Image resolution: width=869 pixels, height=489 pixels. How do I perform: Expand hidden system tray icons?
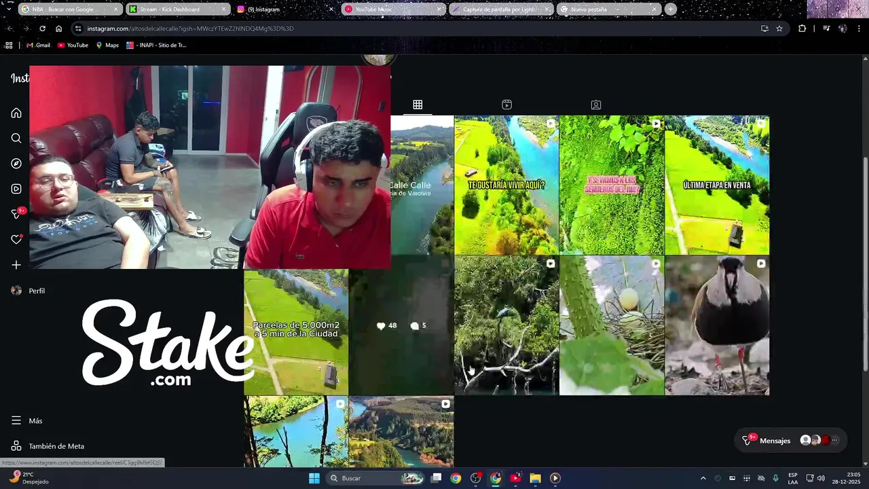click(703, 478)
